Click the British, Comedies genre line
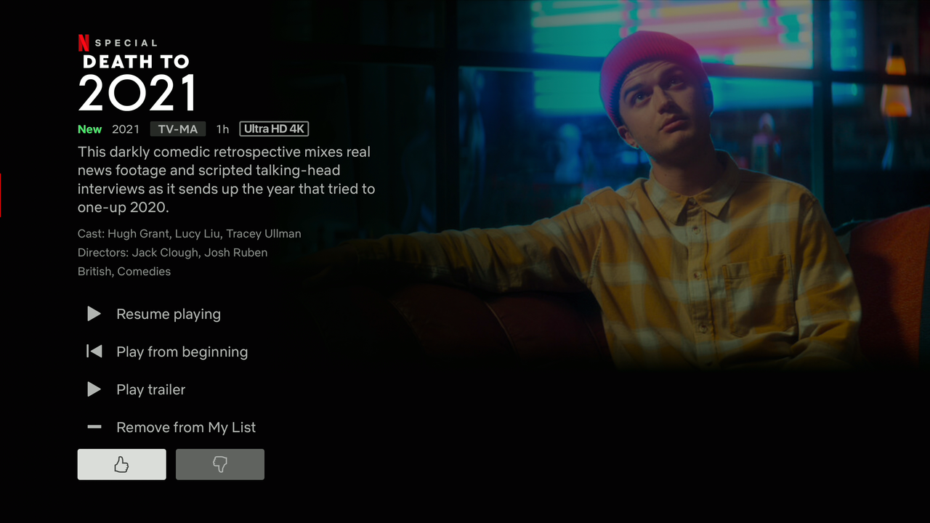This screenshot has width=930, height=523. (x=124, y=272)
